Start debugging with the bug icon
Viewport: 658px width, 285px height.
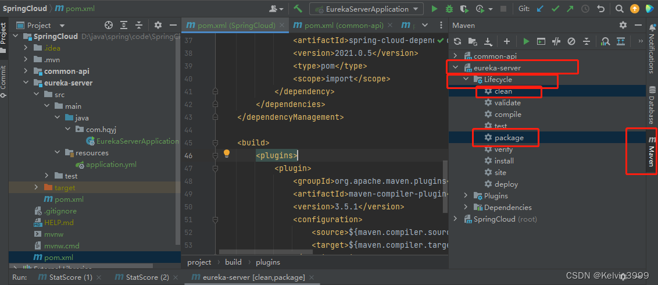(449, 9)
